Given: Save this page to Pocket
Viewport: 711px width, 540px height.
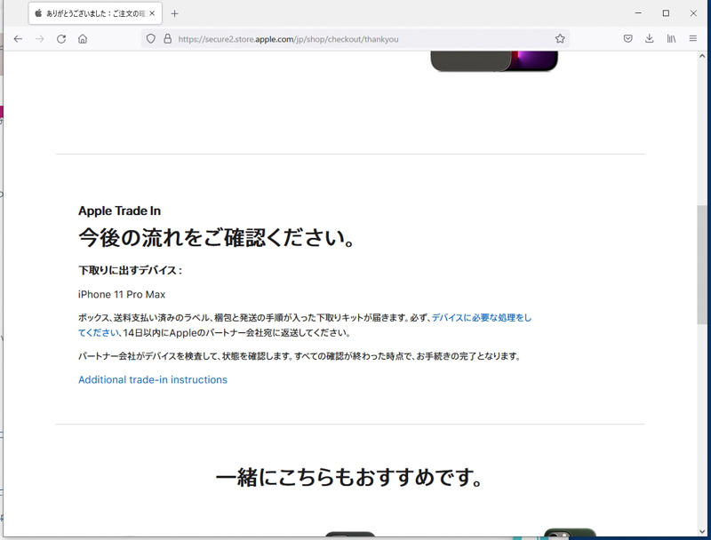Looking at the screenshot, I should pos(628,38).
